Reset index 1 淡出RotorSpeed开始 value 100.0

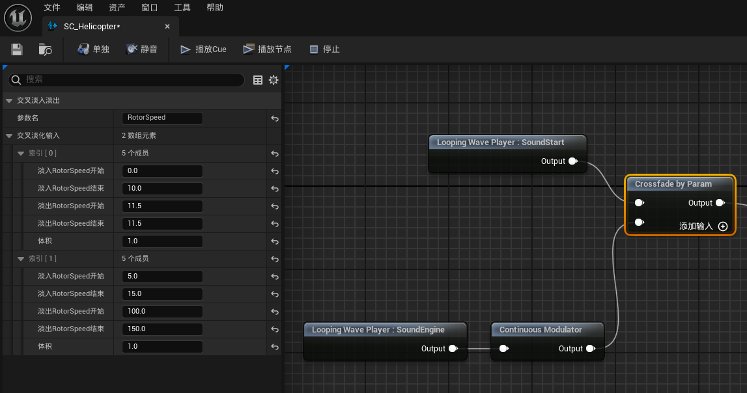point(275,312)
